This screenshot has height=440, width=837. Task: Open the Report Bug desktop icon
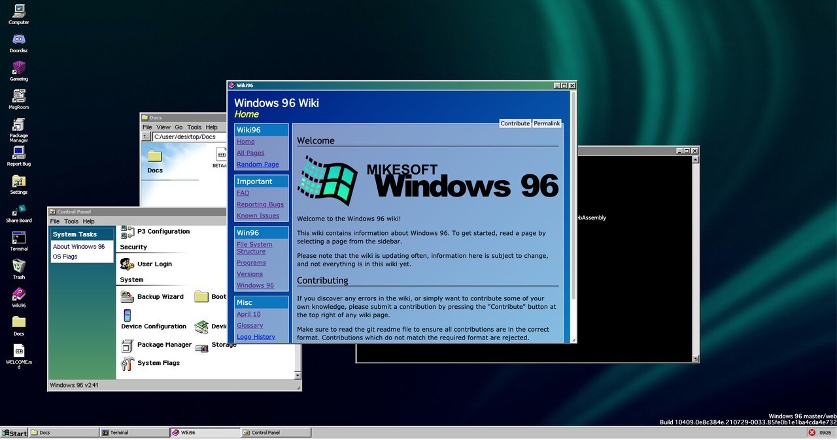pyautogui.click(x=18, y=153)
